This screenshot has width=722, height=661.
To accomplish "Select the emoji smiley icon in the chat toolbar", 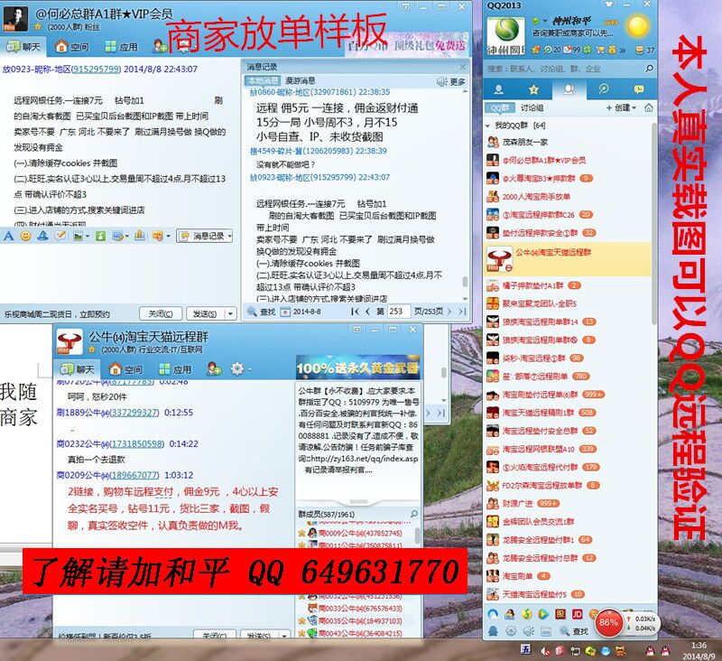I will [x=25, y=237].
